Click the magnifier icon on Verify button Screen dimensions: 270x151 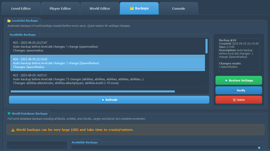coord(234,90)
